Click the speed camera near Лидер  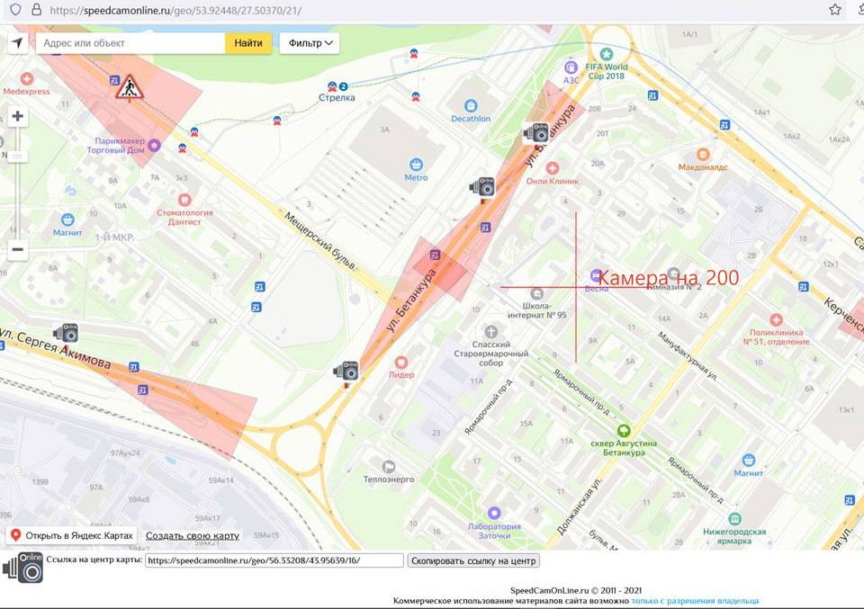coord(346,371)
